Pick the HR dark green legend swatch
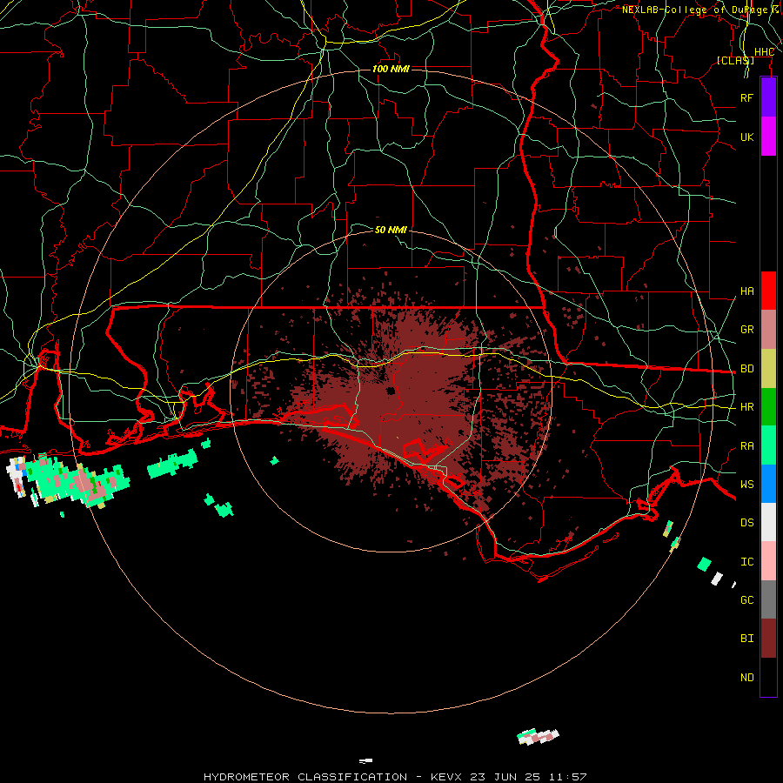 pos(768,407)
